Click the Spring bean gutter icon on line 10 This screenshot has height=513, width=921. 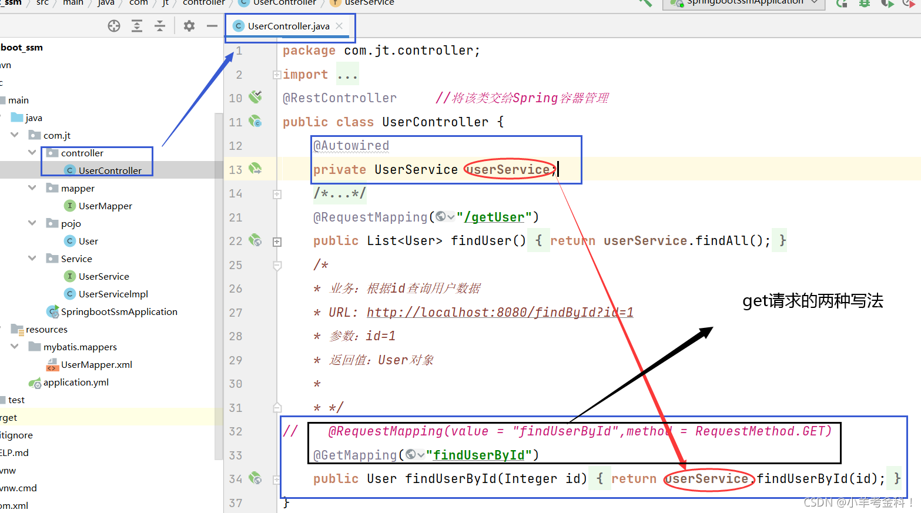(x=255, y=97)
